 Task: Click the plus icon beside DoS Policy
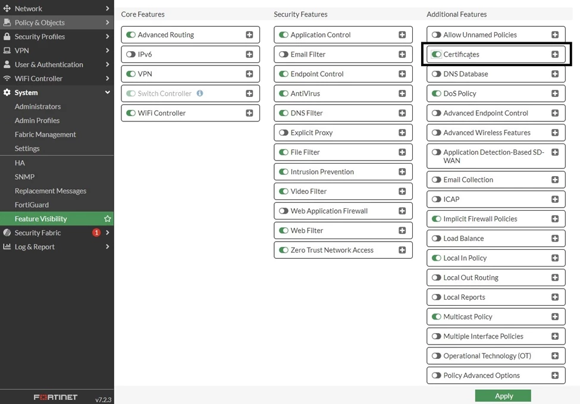(x=555, y=93)
